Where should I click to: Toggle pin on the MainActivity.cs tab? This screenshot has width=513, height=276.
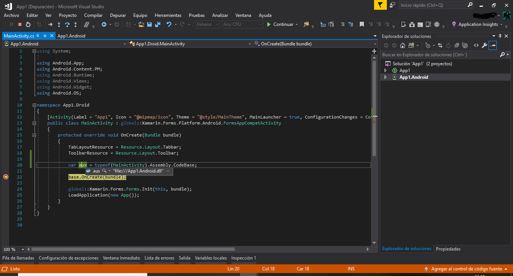tap(45, 36)
